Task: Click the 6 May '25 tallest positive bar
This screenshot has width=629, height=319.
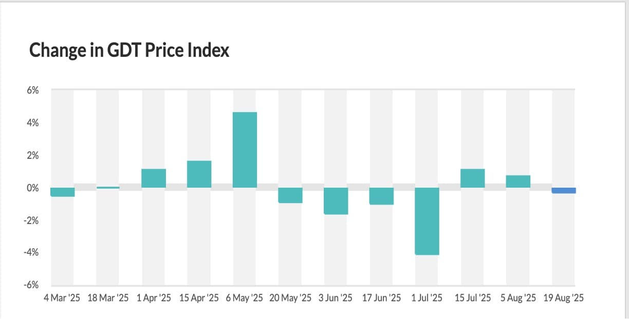Action: (245, 150)
